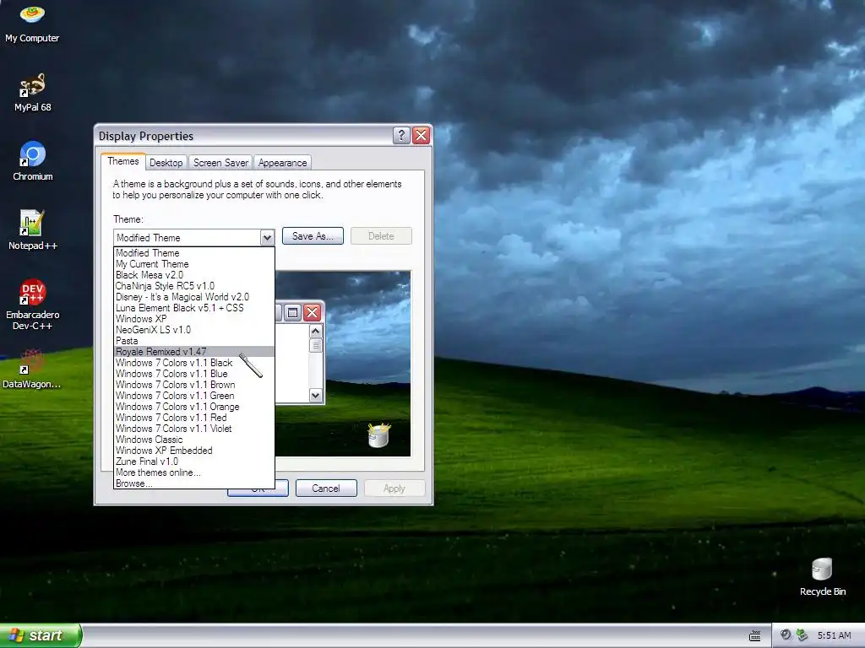Click the keyboard icon in the taskbar

[754, 636]
